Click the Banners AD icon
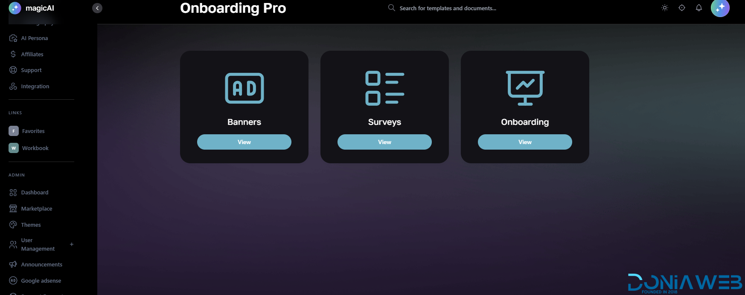 point(244,88)
